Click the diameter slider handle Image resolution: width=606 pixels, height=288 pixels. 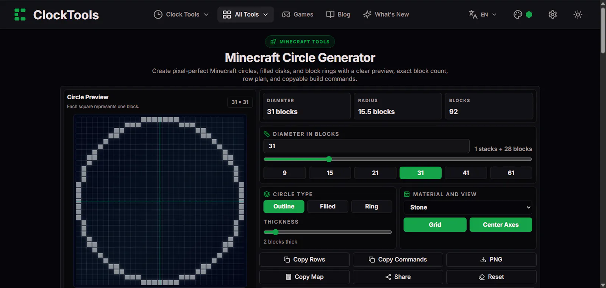[x=329, y=159]
